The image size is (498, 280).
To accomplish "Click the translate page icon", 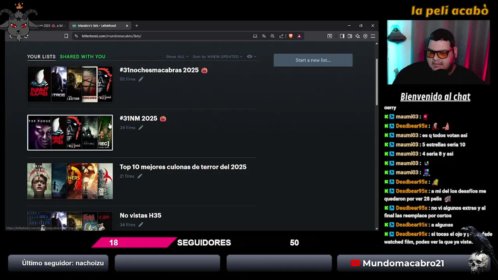I will 264,36.
